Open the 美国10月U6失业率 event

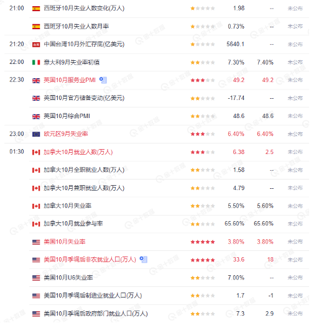point(68,278)
